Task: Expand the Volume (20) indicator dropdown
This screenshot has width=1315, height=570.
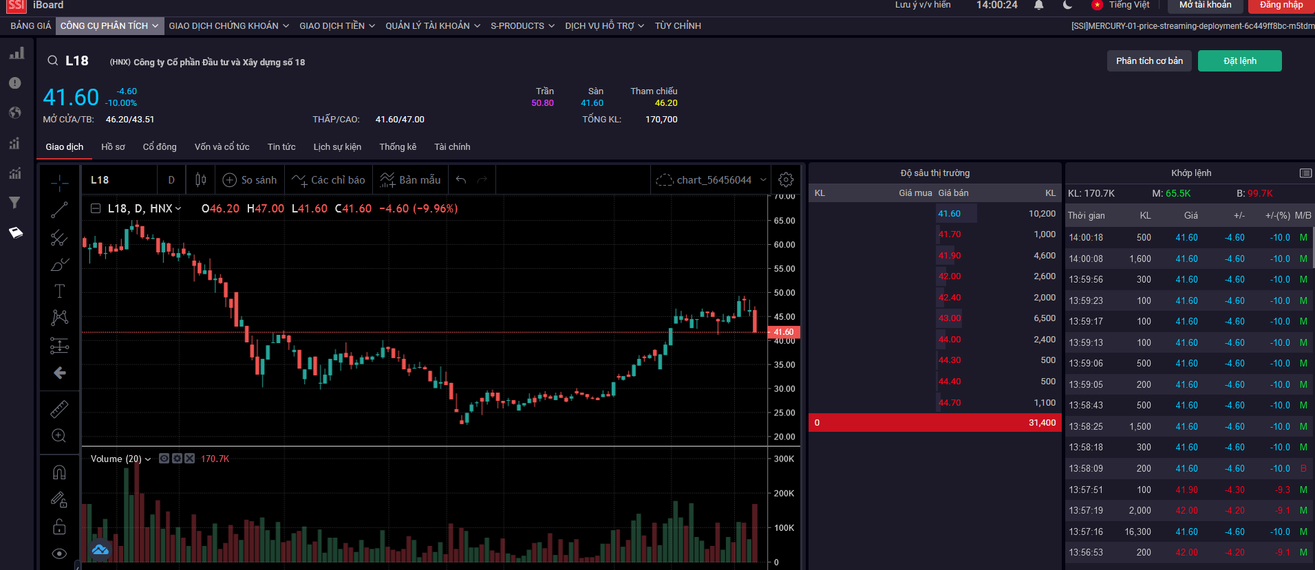Action: tap(148, 459)
